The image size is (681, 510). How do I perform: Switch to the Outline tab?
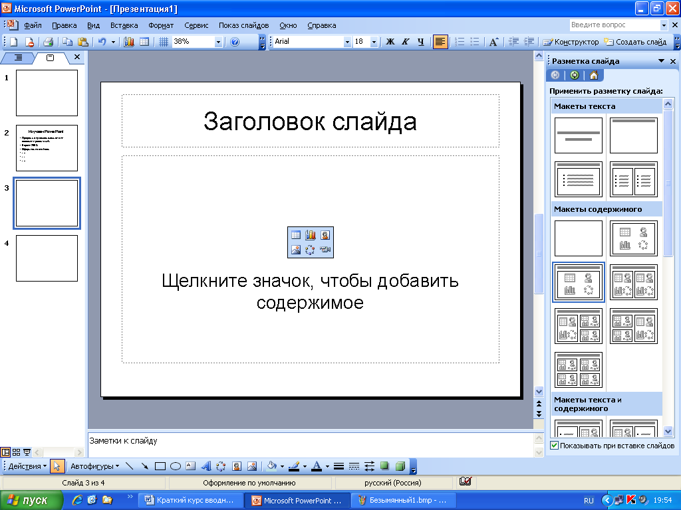pos(18,57)
